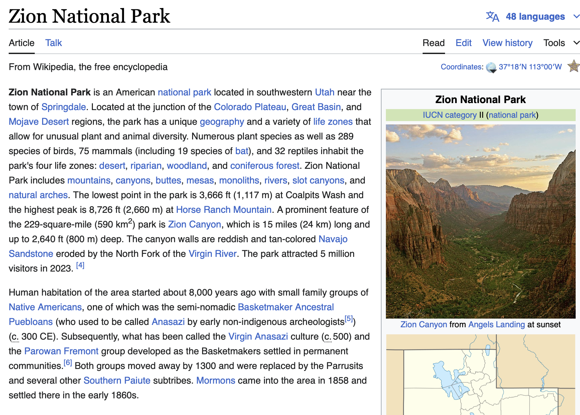Open the Utah link
The image size is (580, 415).
tap(324, 92)
